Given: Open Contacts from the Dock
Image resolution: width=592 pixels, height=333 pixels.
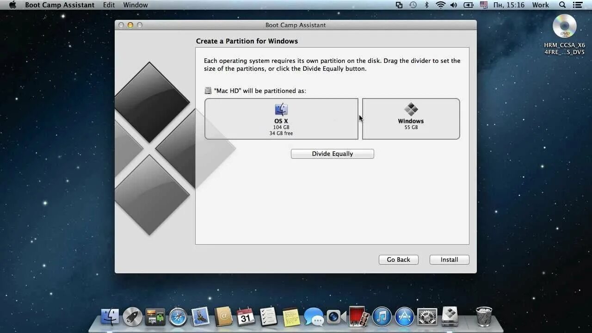Looking at the screenshot, I should coord(223,317).
